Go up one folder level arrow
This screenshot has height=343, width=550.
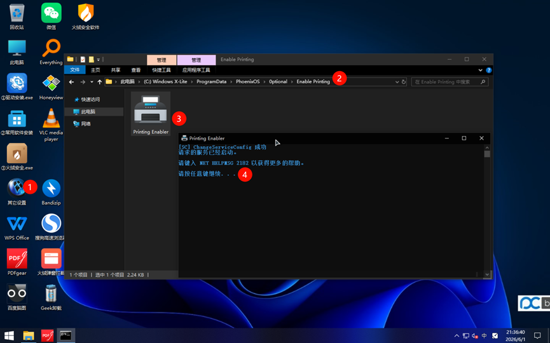pos(100,82)
